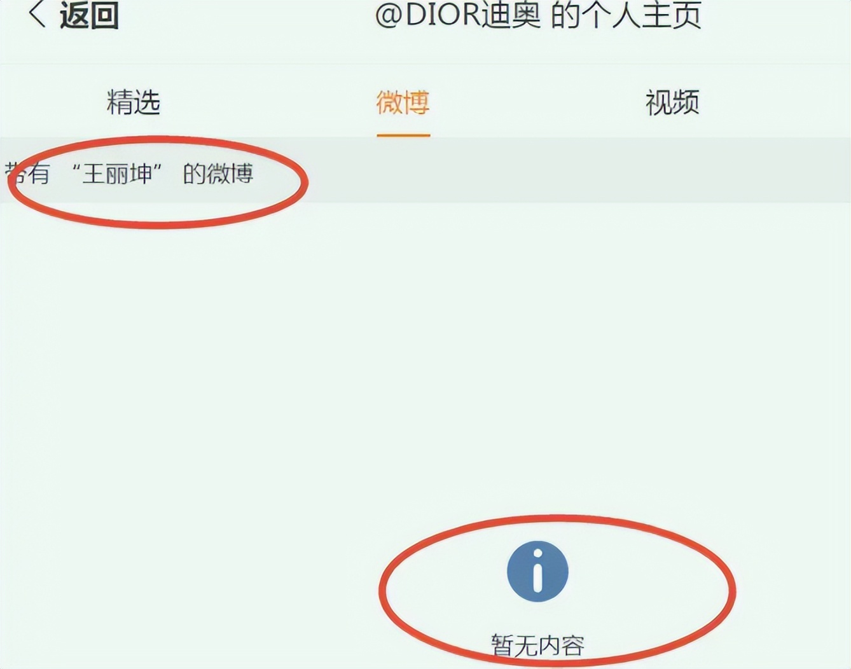
Task: Click the search filter bar containing 王丽坤
Action: [425, 171]
